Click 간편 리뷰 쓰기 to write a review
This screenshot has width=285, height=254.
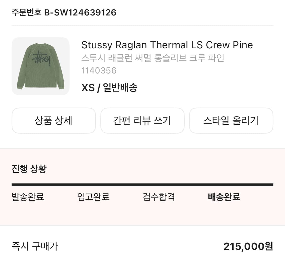coord(142,121)
